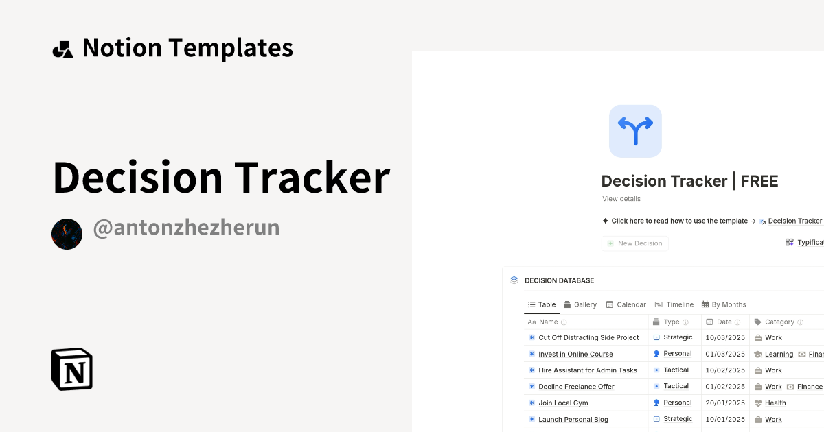The height and width of the screenshot is (432, 824).
Task: Click the Strategic type tag on Launch Personal Blog
Action: click(x=674, y=418)
